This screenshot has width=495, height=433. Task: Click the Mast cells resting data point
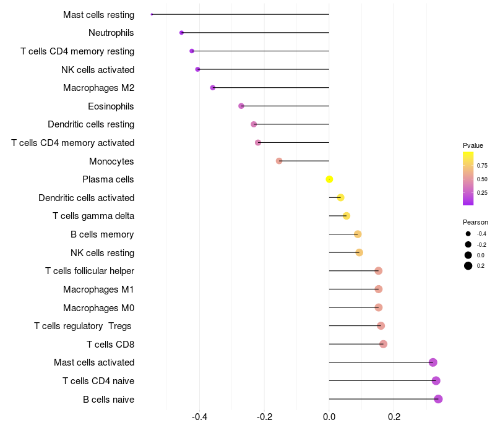tap(152, 14)
